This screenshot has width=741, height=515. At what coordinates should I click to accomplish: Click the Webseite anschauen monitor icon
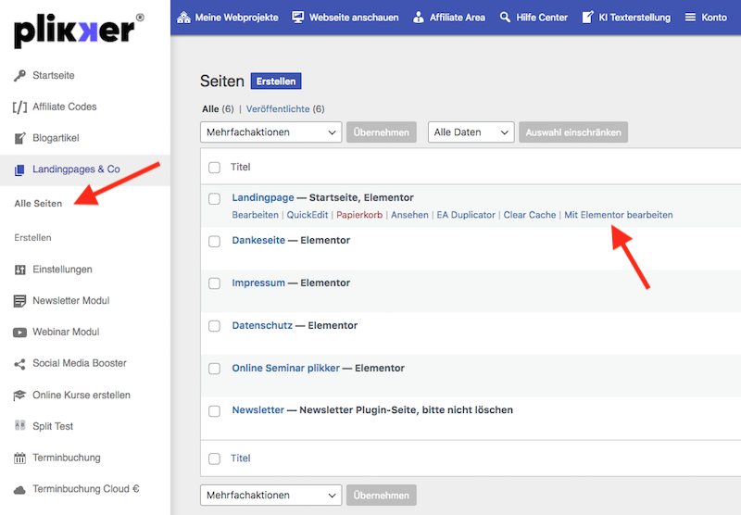pyautogui.click(x=297, y=18)
